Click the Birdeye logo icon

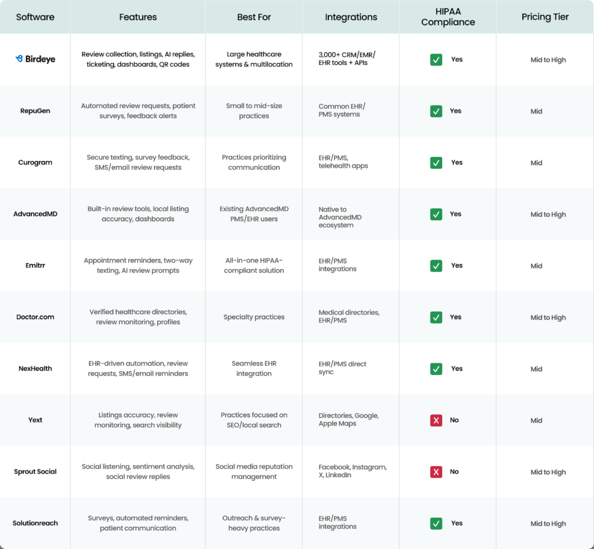click(x=20, y=59)
